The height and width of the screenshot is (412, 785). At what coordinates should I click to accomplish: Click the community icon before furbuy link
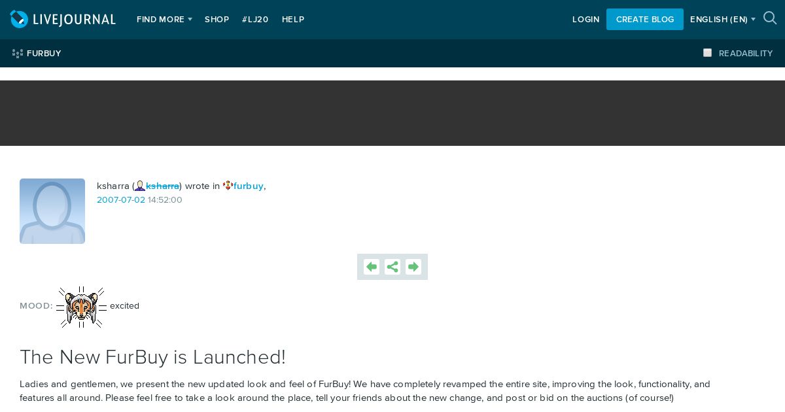click(228, 186)
